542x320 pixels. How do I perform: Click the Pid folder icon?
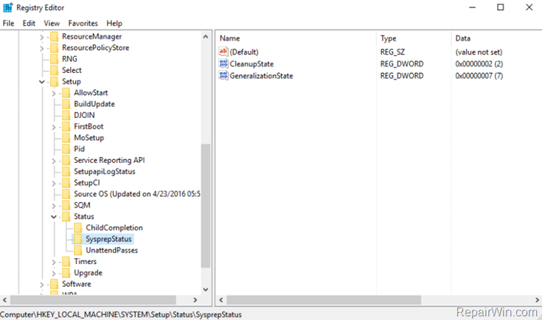tap(66, 149)
